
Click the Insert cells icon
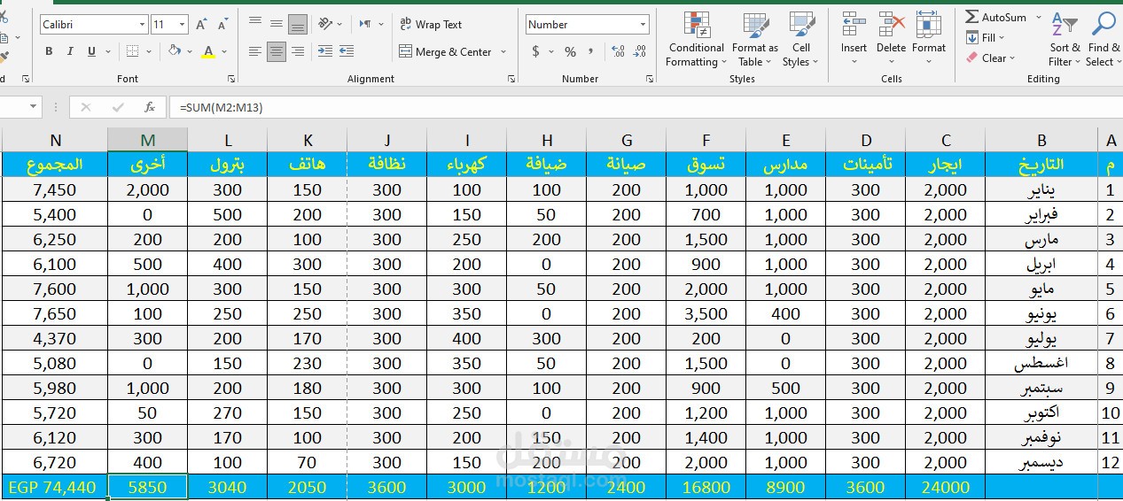click(854, 25)
